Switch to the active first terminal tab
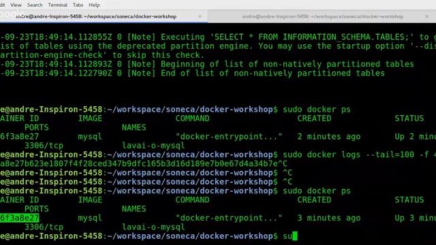This screenshot has height=245, width=436. pyautogui.click(x=104, y=16)
